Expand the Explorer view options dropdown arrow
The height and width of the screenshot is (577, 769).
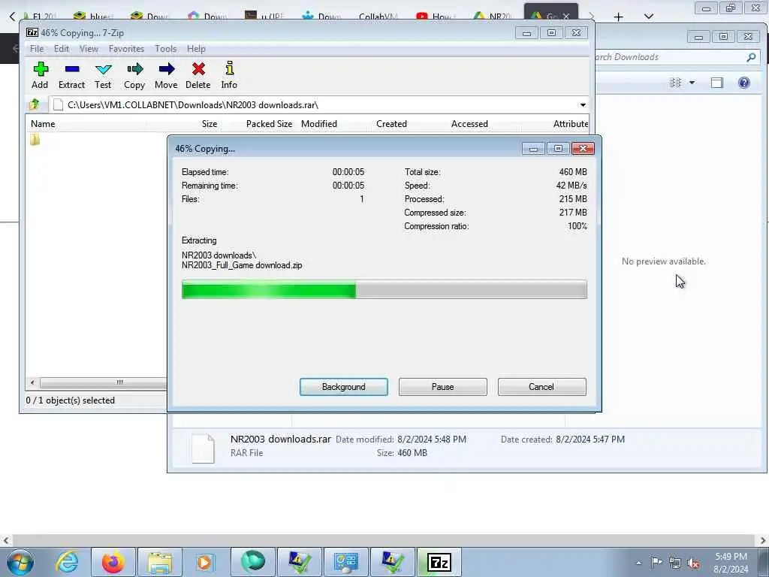coord(692,83)
